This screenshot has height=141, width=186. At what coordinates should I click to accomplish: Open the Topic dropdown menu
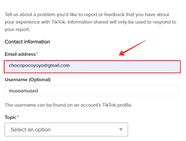[66, 130]
